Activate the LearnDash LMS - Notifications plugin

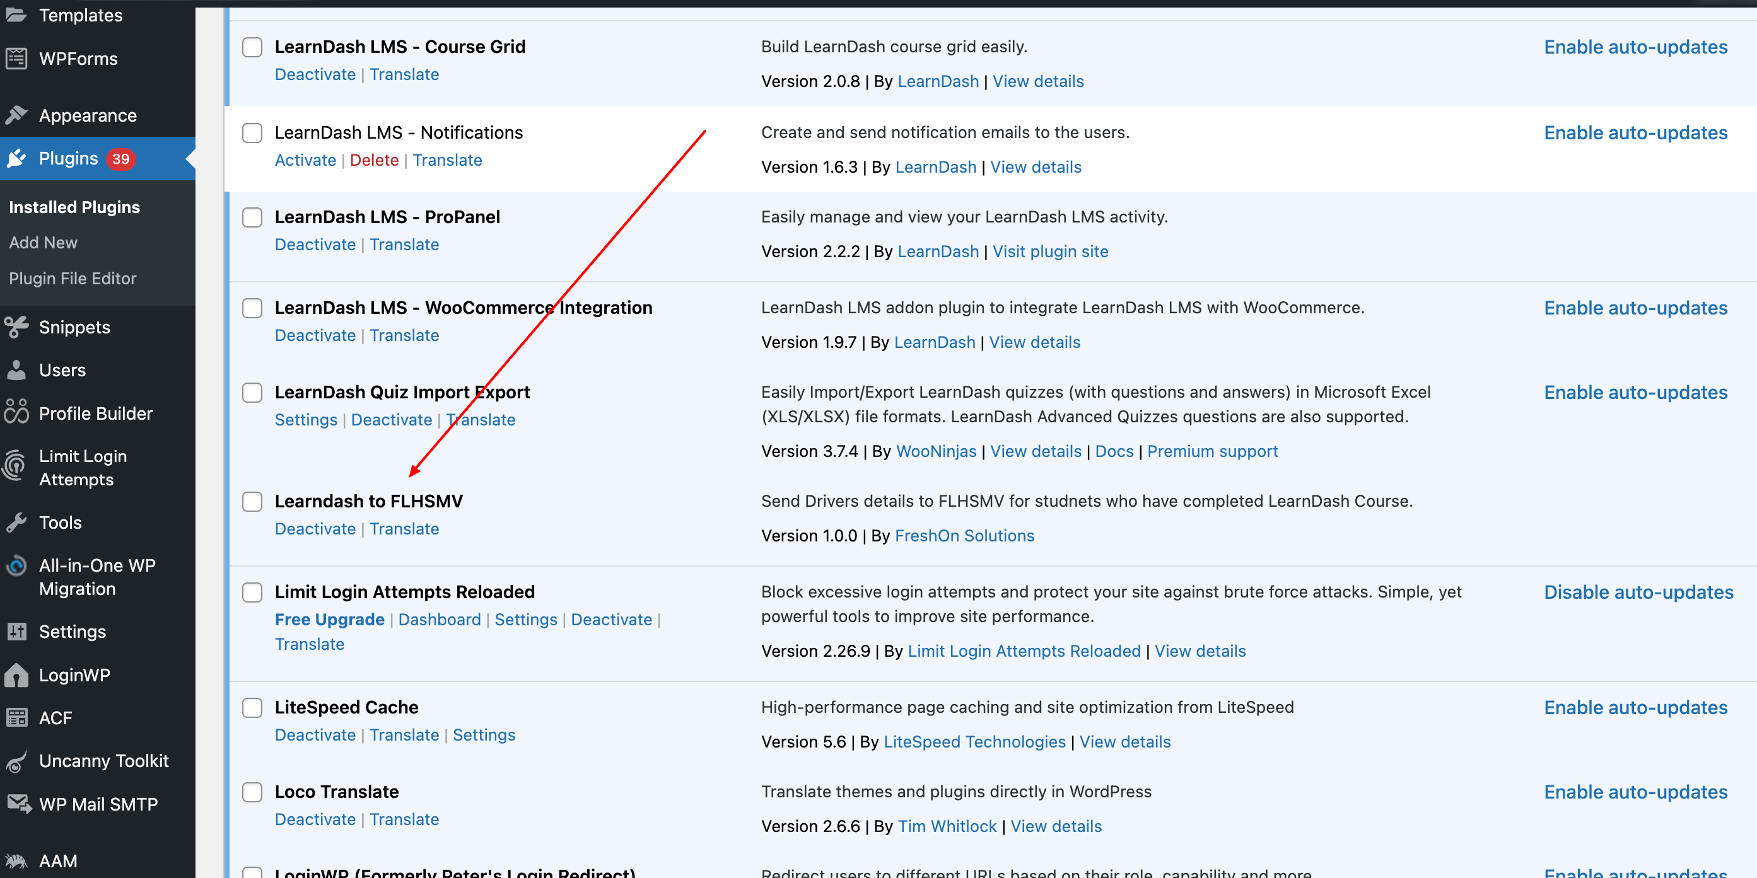(305, 160)
